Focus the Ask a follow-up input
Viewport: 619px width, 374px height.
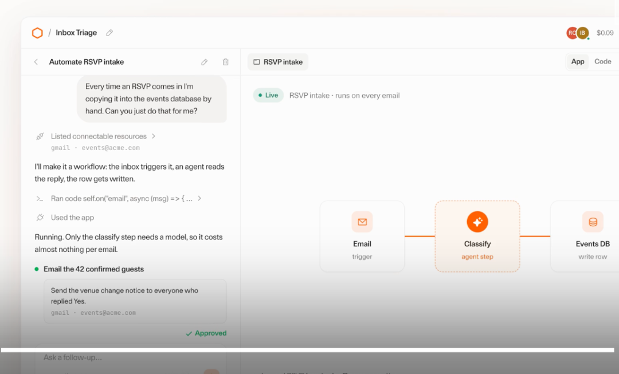point(131,357)
